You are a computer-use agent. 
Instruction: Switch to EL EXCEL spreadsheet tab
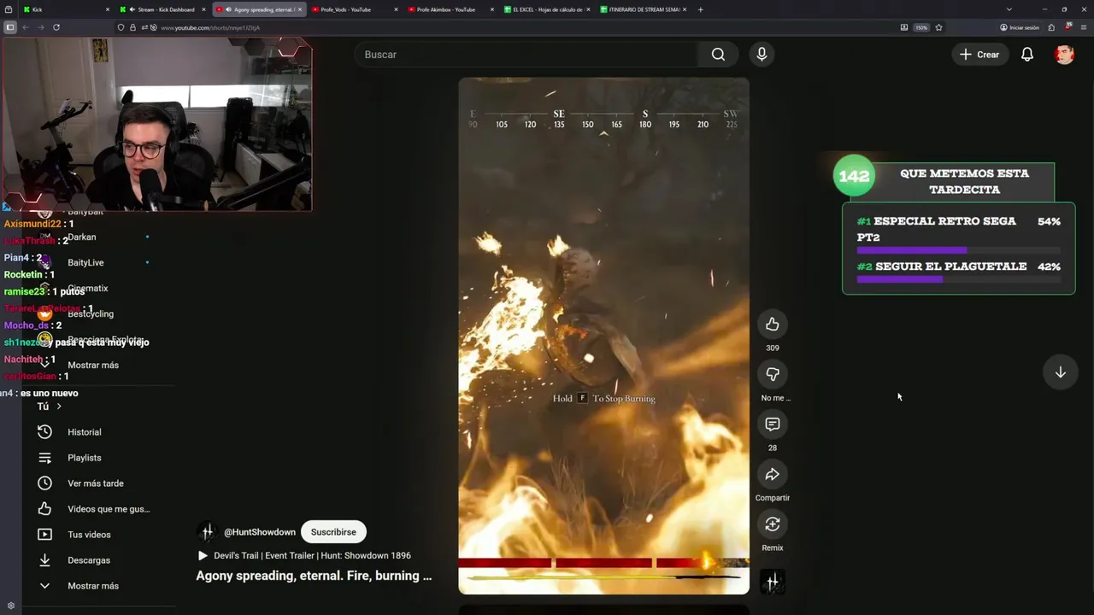point(547,9)
